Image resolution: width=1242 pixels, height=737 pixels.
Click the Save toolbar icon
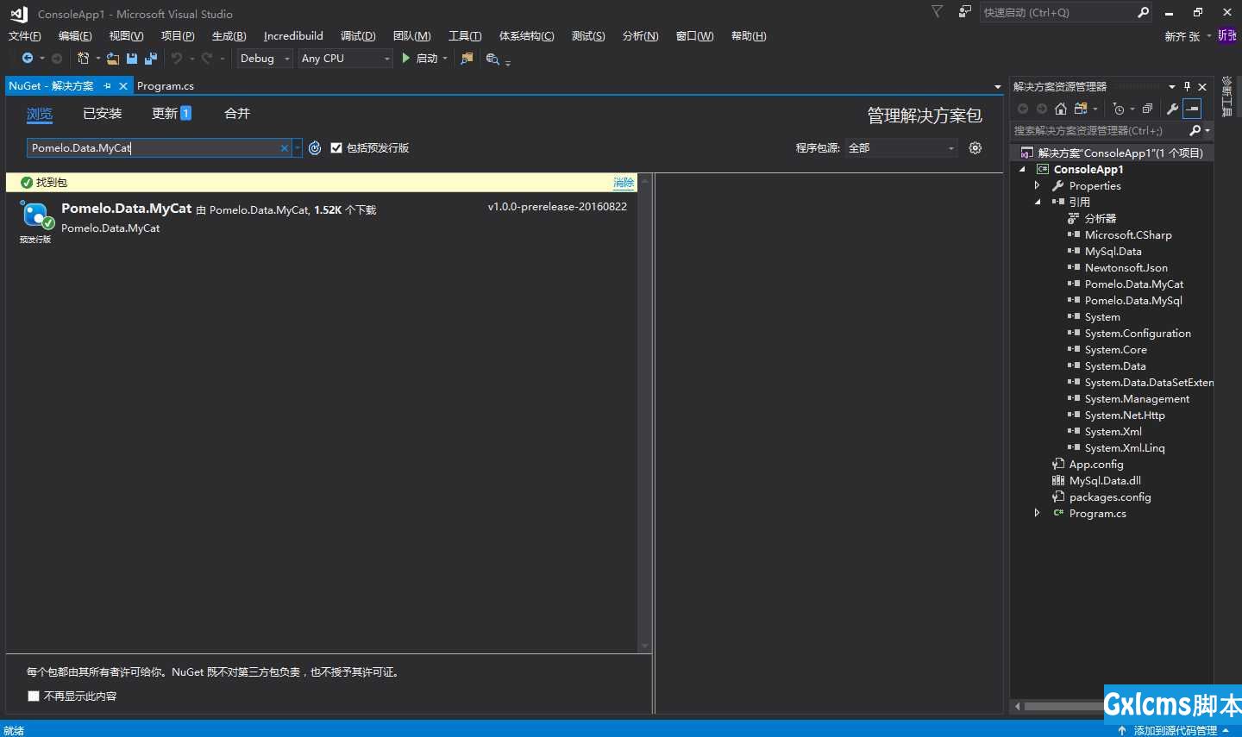pos(132,59)
